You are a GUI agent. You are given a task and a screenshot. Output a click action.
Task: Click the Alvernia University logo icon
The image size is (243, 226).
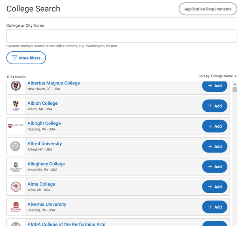(16, 207)
